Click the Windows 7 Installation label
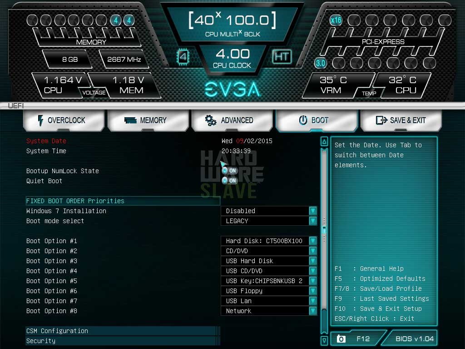This screenshot has width=465, height=349. 66,211
